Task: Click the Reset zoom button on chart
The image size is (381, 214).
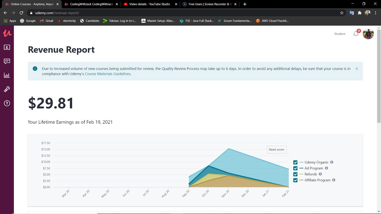Action: pos(277,150)
